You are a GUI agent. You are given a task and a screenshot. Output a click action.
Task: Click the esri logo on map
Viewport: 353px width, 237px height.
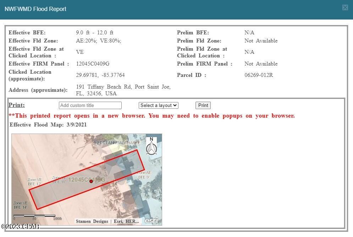151,220
